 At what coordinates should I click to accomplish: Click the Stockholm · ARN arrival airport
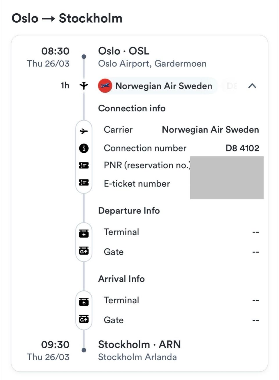139,345
